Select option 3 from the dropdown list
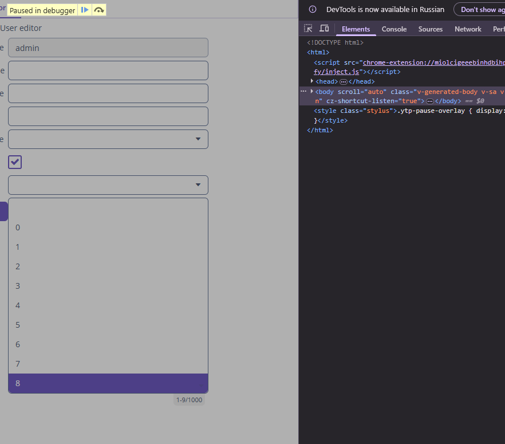The width and height of the screenshot is (505, 444). [108, 286]
